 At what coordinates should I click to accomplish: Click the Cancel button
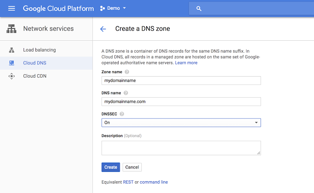click(132, 167)
